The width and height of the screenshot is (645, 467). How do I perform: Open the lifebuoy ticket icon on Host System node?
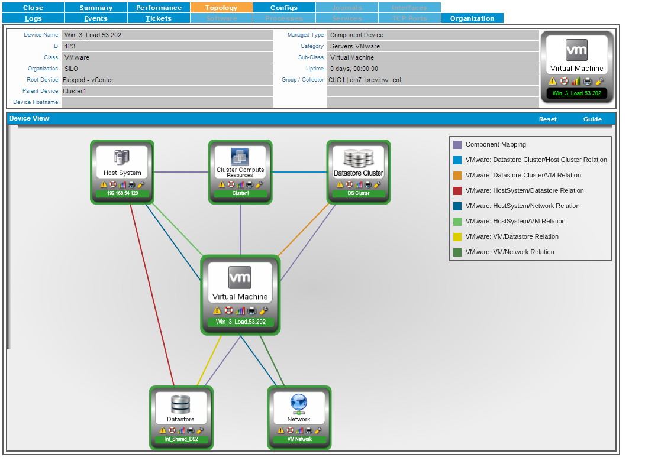click(112, 184)
